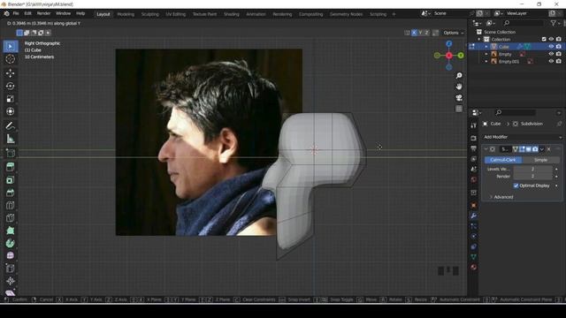Select the Transform tool
The height and width of the screenshot is (318, 566).
pyautogui.click(x=10, y=111)
